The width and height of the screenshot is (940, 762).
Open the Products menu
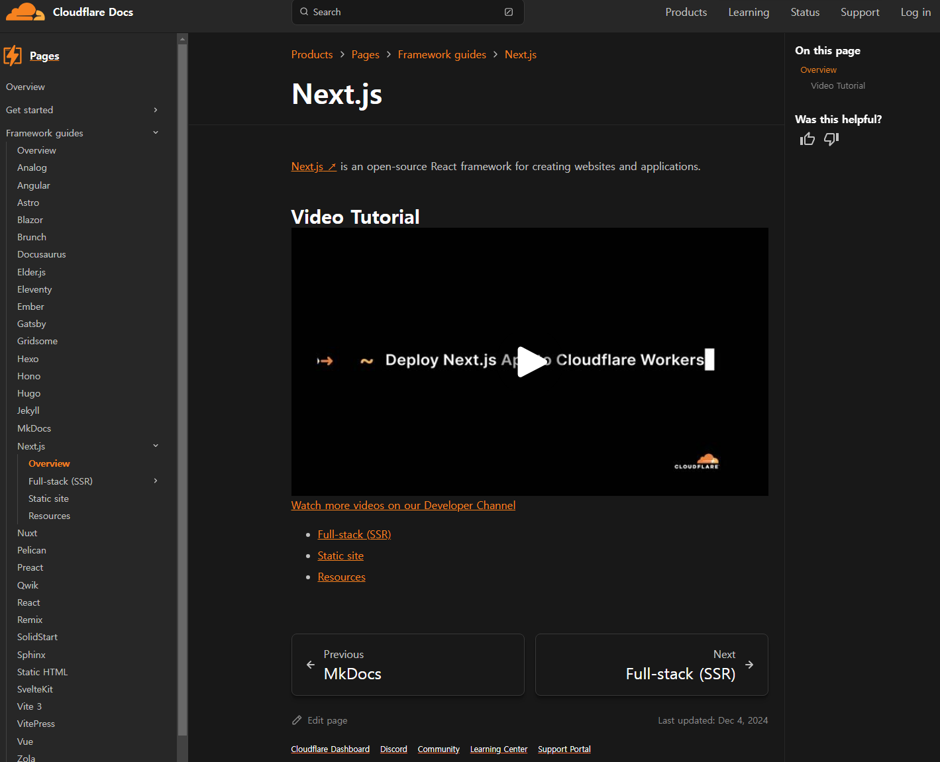coord(686,12)
